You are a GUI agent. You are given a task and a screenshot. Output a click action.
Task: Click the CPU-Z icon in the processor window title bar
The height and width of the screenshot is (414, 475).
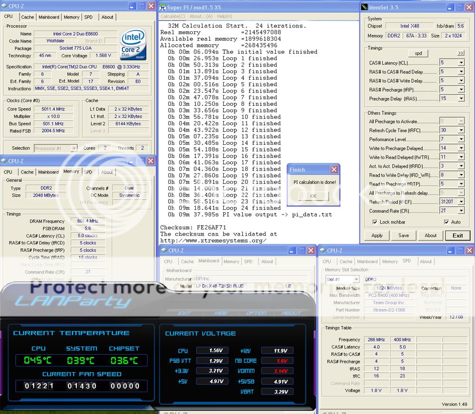[4, 6]
